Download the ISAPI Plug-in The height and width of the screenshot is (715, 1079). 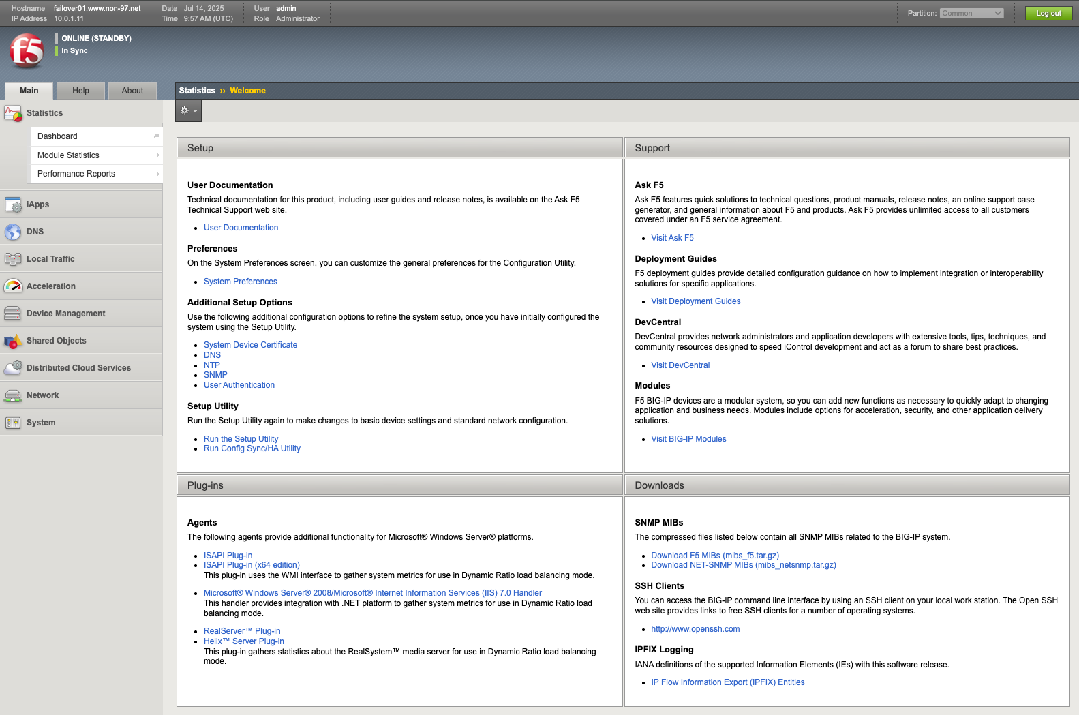coord(228,556)
